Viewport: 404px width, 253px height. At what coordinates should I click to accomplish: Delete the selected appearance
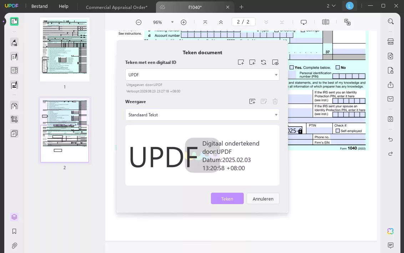click(275, 101)
